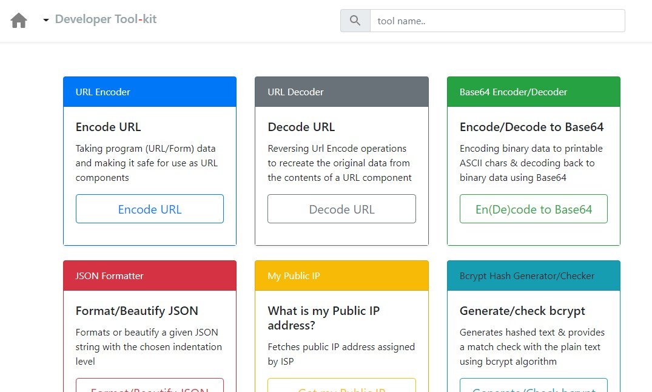Image resolution: width=652 pixels, height=392 pixels.
Task: Click the Encode/Decode to Base64 title
Action: tap(531, 127)
